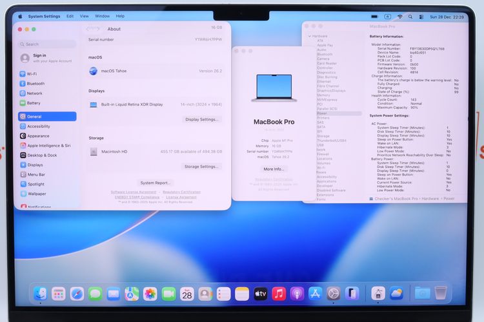Open Finder from the Dock
This screenshot has height=322, width=484.
coord(40,294)
